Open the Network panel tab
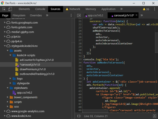 click(73, 9)
